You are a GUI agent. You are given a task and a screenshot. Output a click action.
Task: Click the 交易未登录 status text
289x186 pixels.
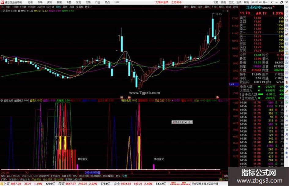pos(162,2)
